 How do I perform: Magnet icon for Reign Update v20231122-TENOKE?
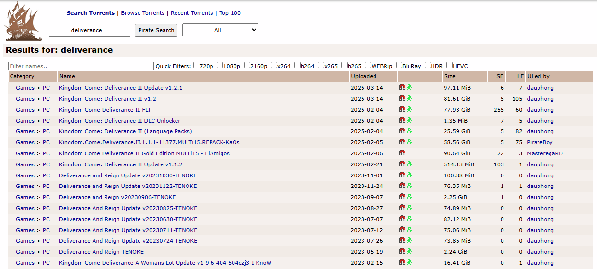click(402, 186)
